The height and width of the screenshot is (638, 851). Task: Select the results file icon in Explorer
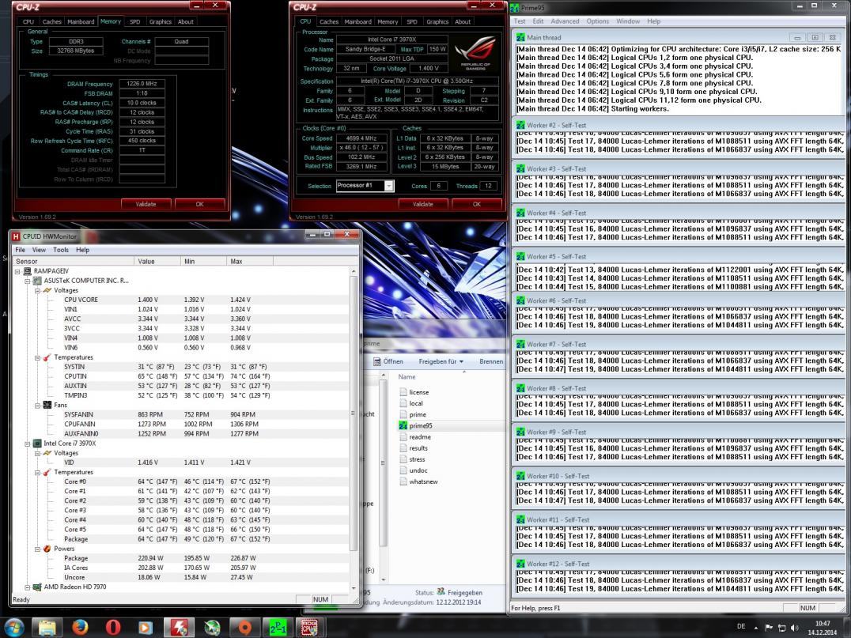click(403, 448)
